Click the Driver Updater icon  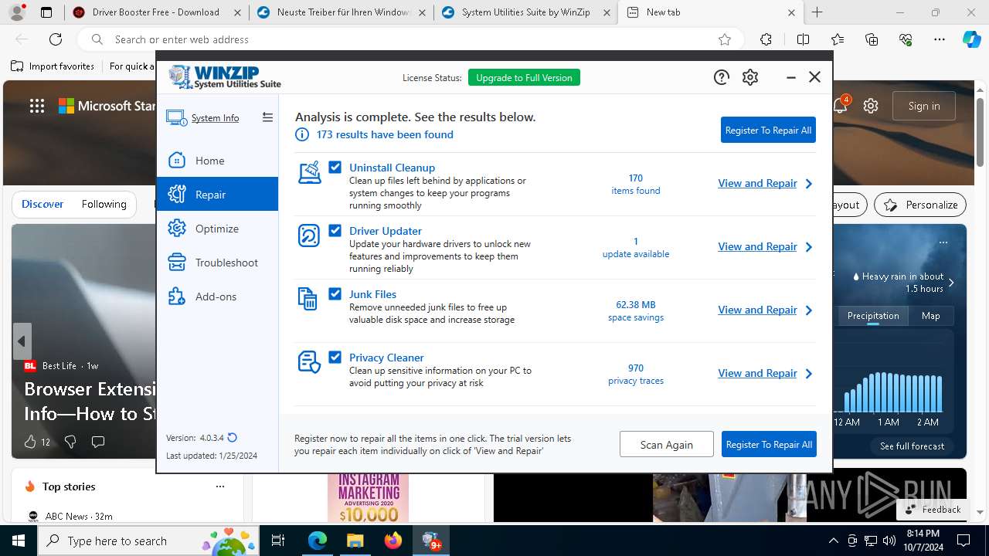tap(309, 236)
